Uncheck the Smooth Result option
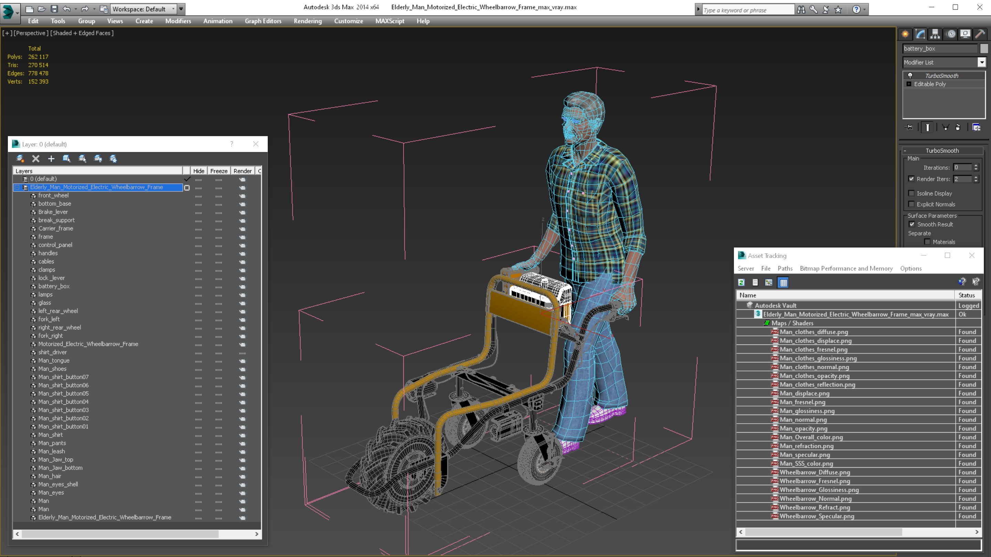This screenshot has width=991, height=557. [x=912, y=224]
